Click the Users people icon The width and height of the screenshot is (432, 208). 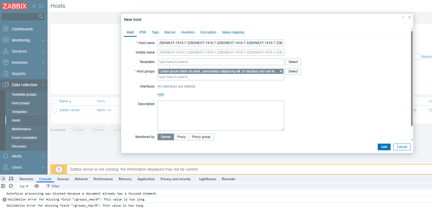pyautogui.click(x=6, y=167)
